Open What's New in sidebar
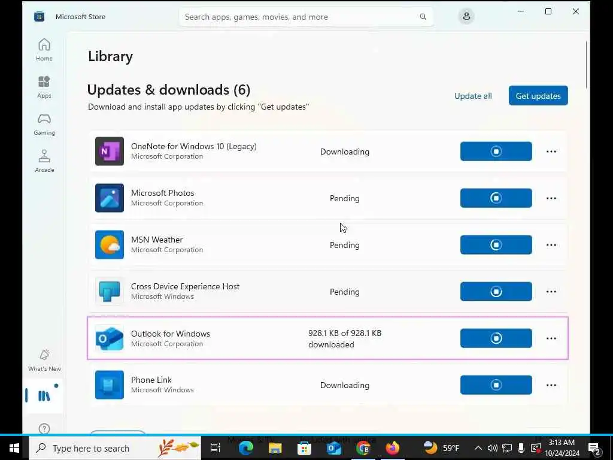The width and height of the screenshot is (613, 460). point(44,360)
